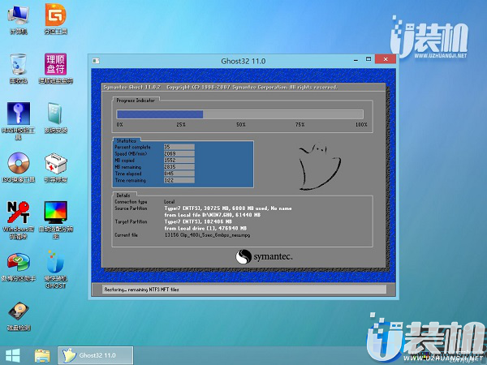
Task: Click the Statistics group label
Action: [126, 140]
